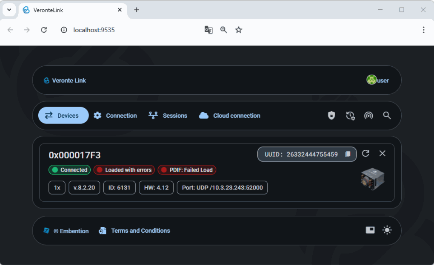Viewport: 434px width, 265px height.
Task: Open the Devices tab
Action: [x=63, y=116]
